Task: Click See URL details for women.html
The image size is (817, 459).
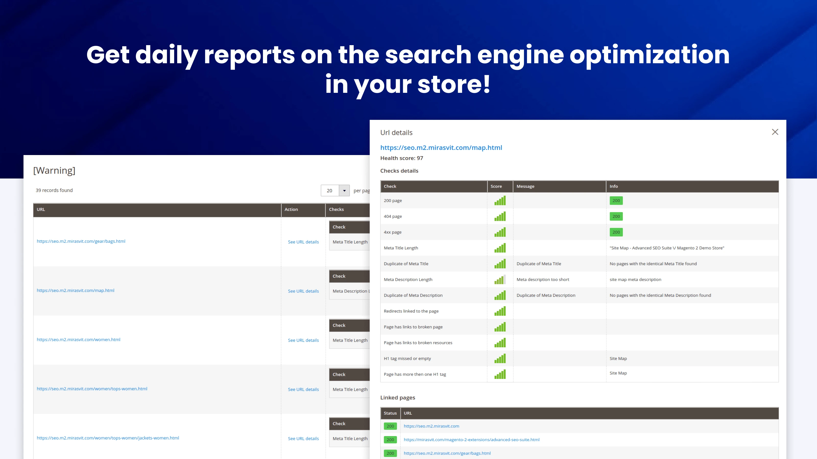Action: coord(303,340)
